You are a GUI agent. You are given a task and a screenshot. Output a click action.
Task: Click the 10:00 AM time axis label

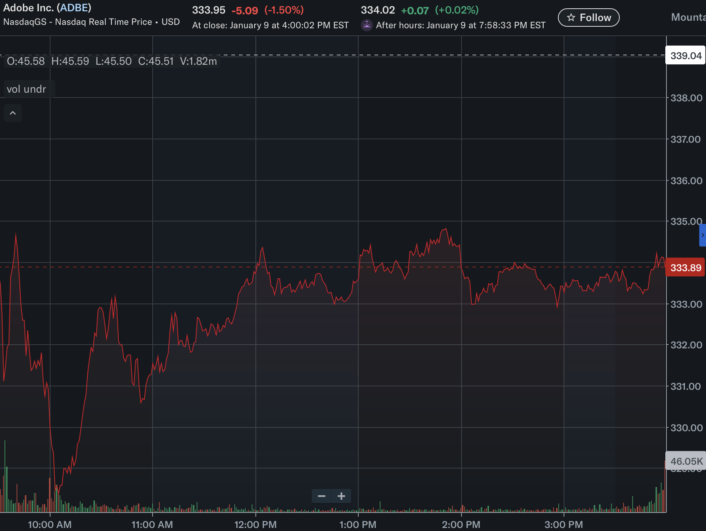[50, 524]
